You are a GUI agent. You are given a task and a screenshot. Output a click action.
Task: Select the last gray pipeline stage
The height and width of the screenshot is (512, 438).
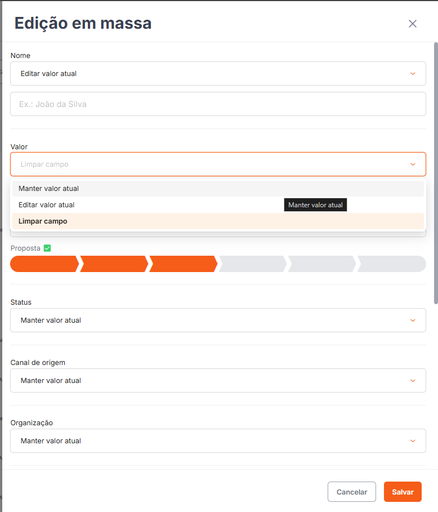point(392,264)
